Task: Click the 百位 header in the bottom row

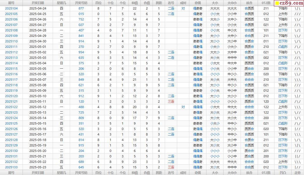Action: click(98, 173)
